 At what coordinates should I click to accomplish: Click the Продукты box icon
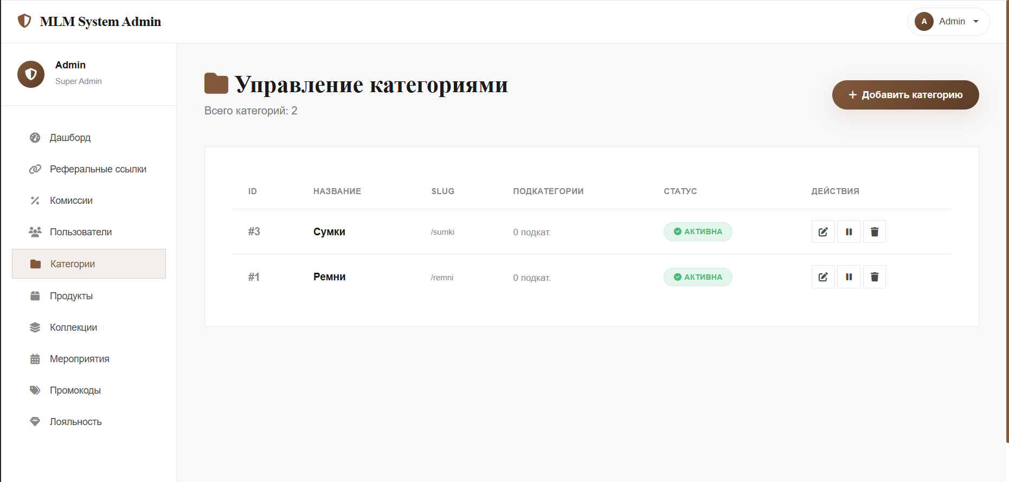tap(35, 296)
